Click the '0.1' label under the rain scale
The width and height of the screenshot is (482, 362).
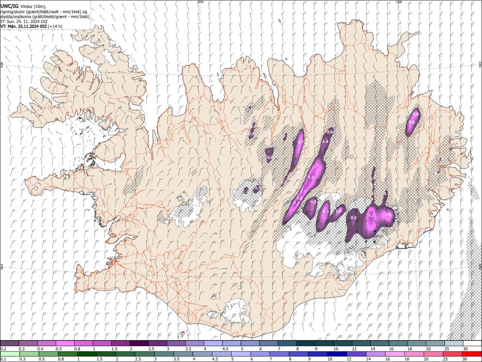[x=3, y=359]
